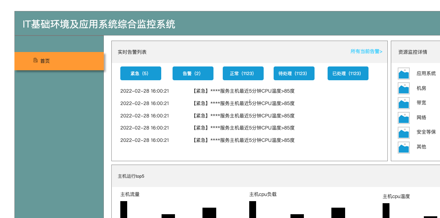Click the 主机运行top5 panel title
This screenshot has width=440, height=218.
131,176
